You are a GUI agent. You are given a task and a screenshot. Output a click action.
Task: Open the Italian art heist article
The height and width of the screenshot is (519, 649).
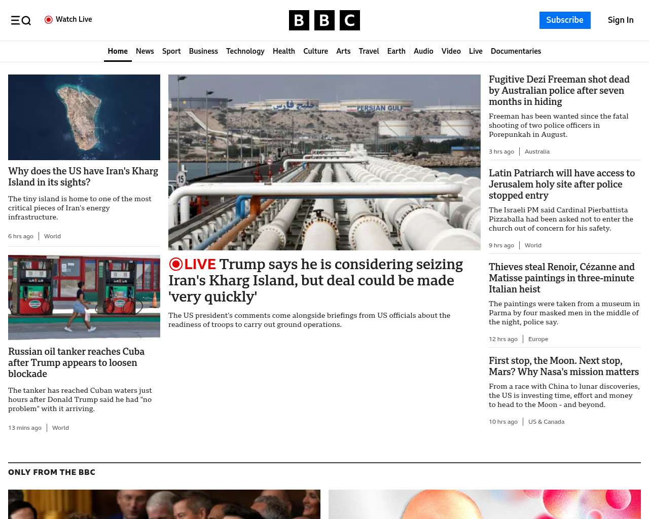[x=561, y=278]
